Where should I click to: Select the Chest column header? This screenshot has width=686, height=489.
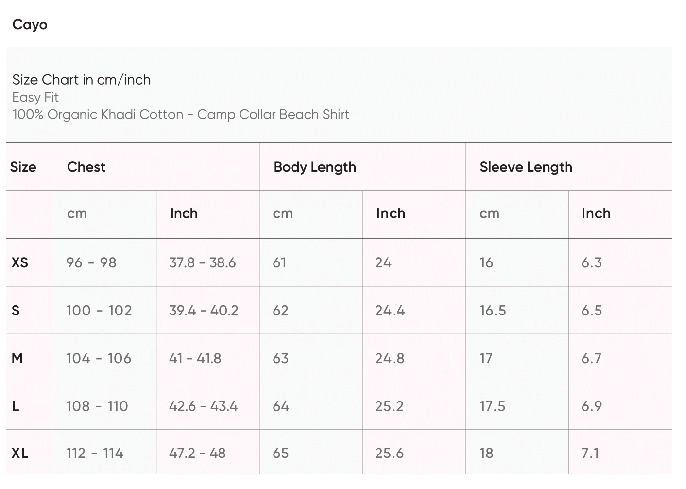(86, 167)
